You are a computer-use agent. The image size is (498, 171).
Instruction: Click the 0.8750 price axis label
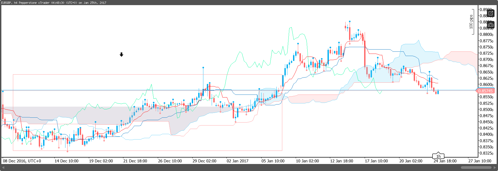[x=486, y=47]
